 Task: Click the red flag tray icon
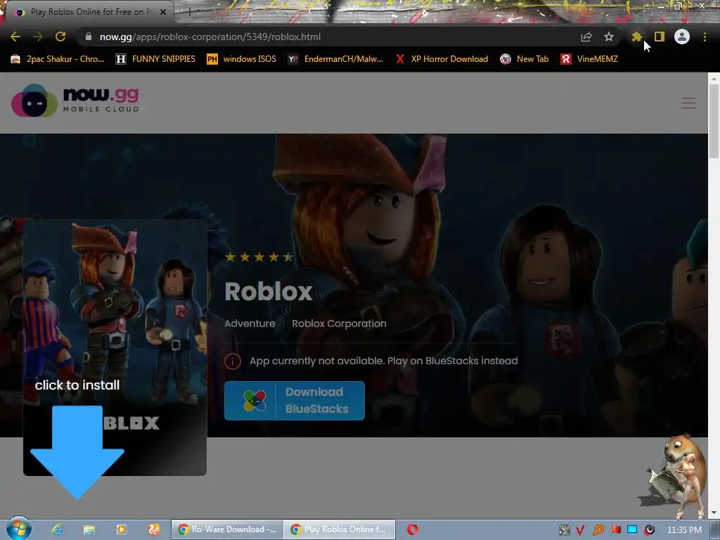pos(616,530)
